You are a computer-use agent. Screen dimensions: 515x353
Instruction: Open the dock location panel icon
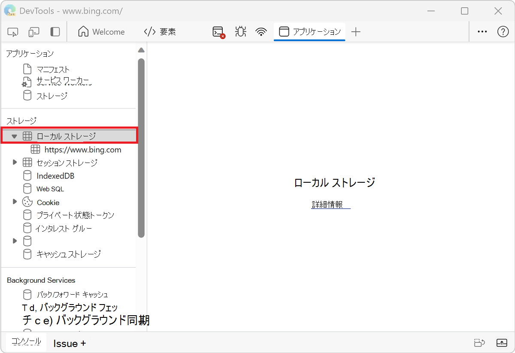click(x=55, y=31)
